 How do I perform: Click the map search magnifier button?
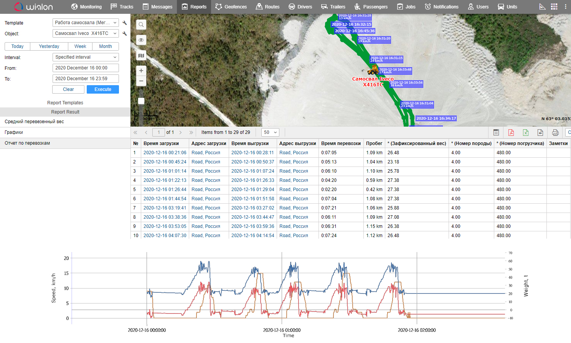141,25
